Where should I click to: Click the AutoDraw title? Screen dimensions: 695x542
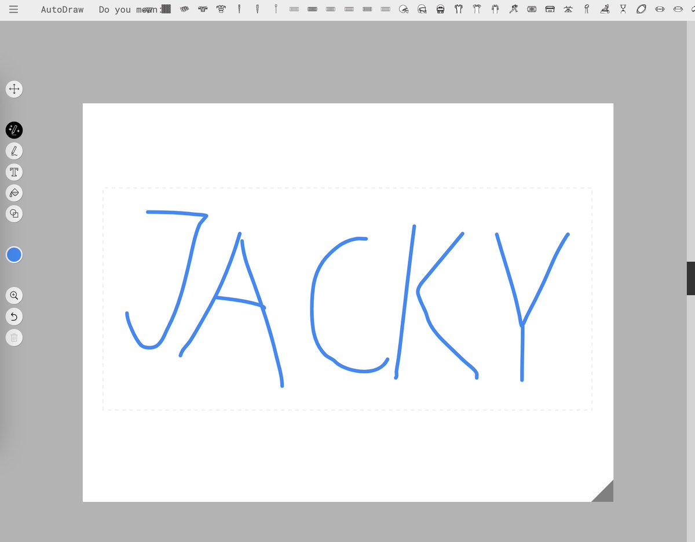[x=62, y=10]
